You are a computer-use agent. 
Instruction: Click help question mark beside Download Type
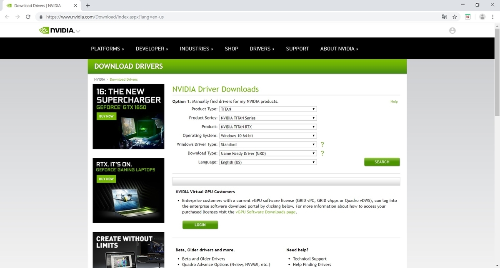coord(322,153)
